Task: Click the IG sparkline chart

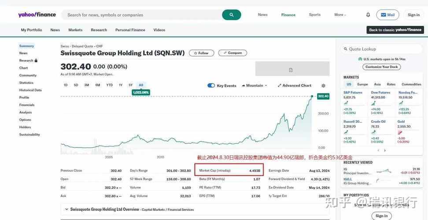Action: [x=384, y=171]
